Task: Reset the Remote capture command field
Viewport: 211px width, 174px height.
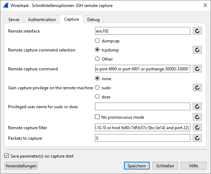Action: (x=197, y=69)
